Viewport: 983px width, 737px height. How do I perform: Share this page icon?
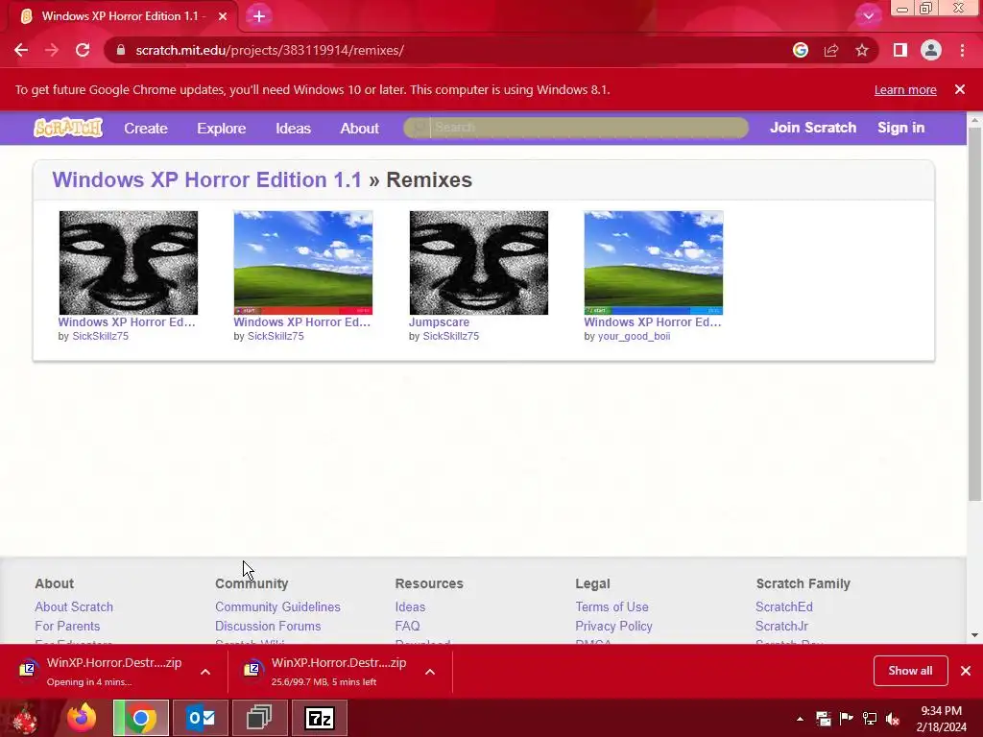[x=831, y=50]
